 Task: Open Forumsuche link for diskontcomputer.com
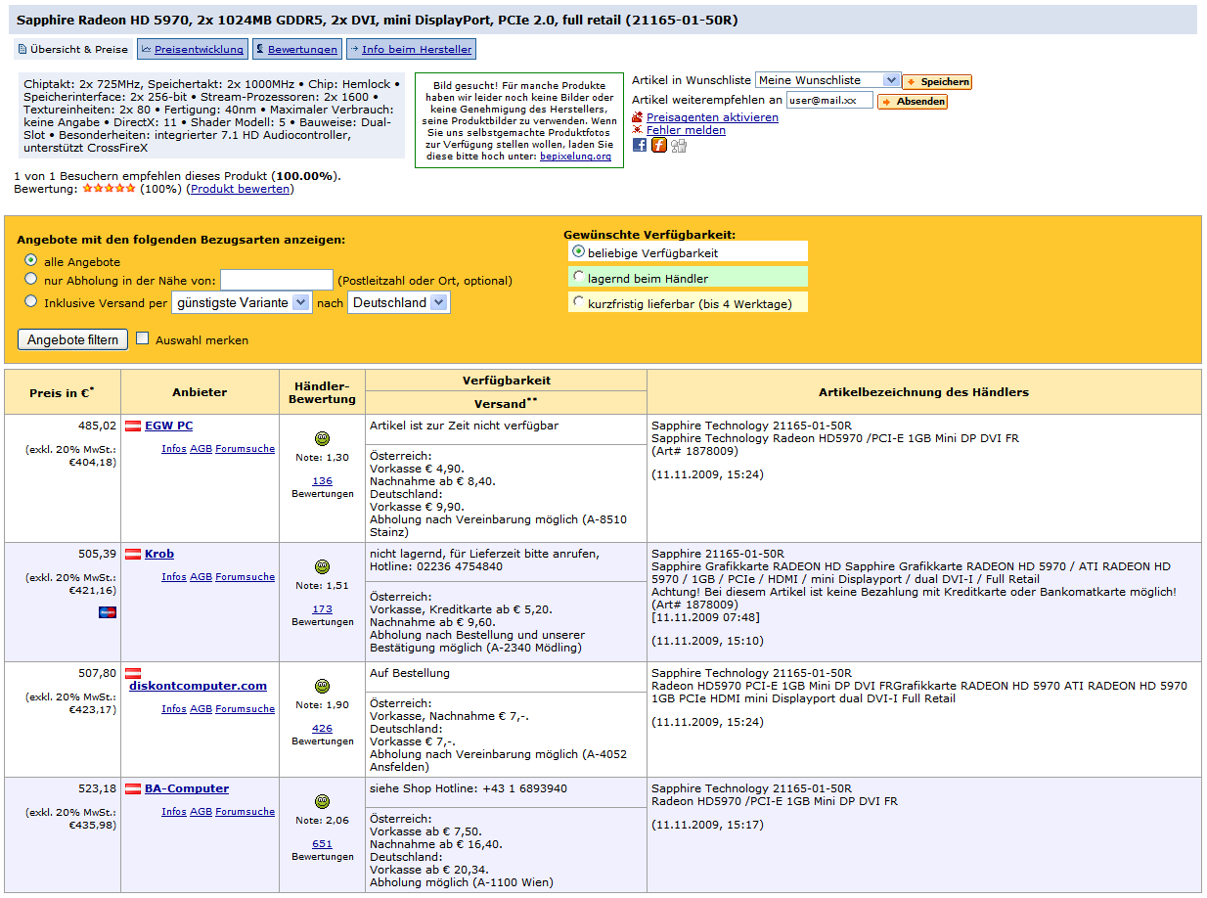[x=245, y=709]
